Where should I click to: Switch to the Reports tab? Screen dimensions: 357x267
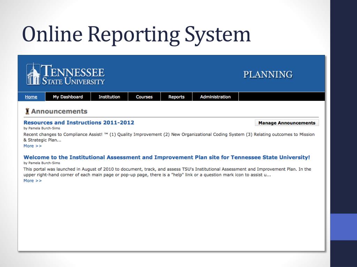(x=176, y=97)
